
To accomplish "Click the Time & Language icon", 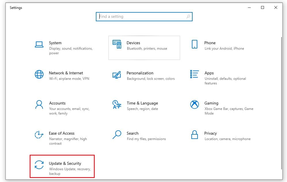I will click(117, 104).
